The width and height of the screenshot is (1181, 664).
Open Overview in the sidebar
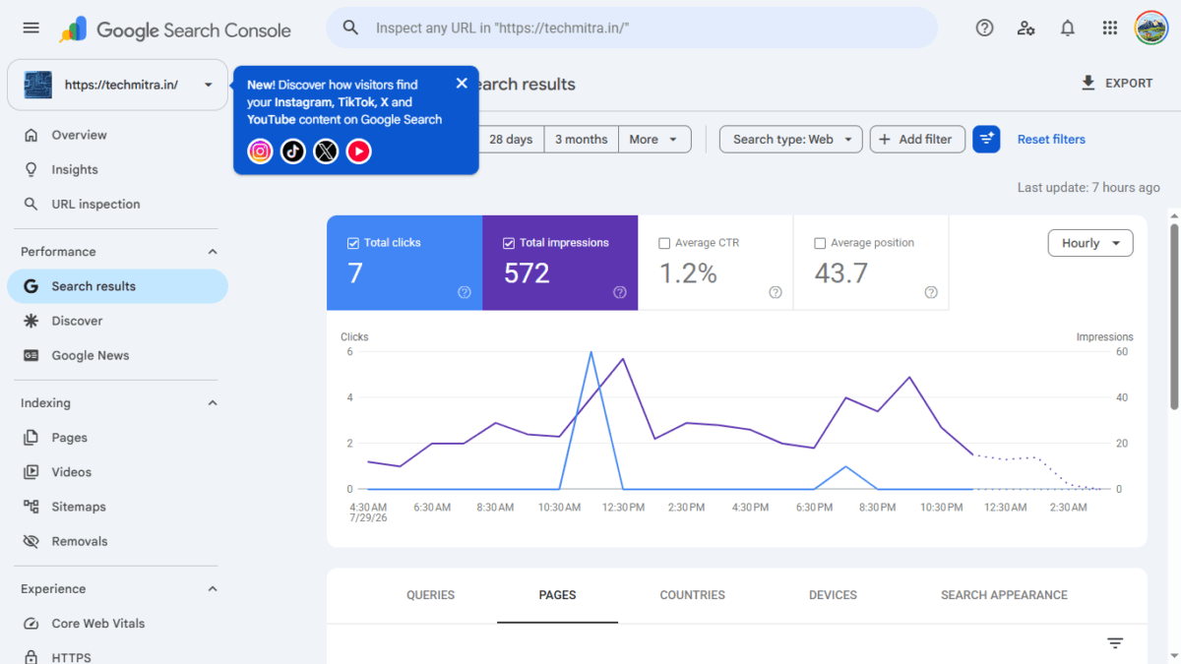pyautogui.click(x=117, y=135)
